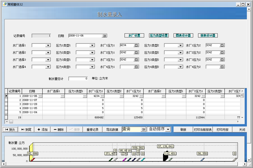Expand the 水厂选择4 dropdown
This screenshot has width=253, height=168.
tap(48, 67)
